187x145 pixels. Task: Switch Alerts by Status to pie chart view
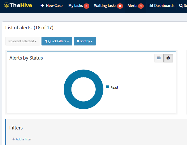(168, 58)
